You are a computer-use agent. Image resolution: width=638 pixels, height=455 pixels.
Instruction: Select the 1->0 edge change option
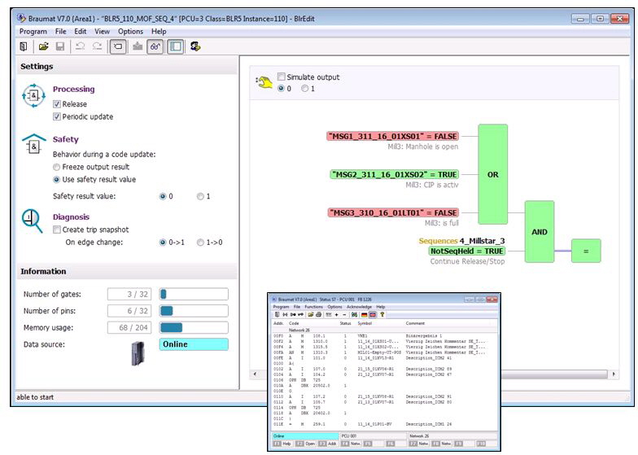pos(200,242)
